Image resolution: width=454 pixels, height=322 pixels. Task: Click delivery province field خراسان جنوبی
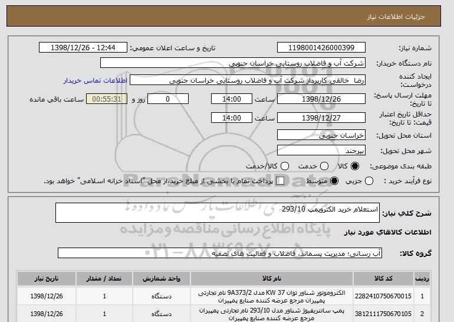click(x=321, y=135)
